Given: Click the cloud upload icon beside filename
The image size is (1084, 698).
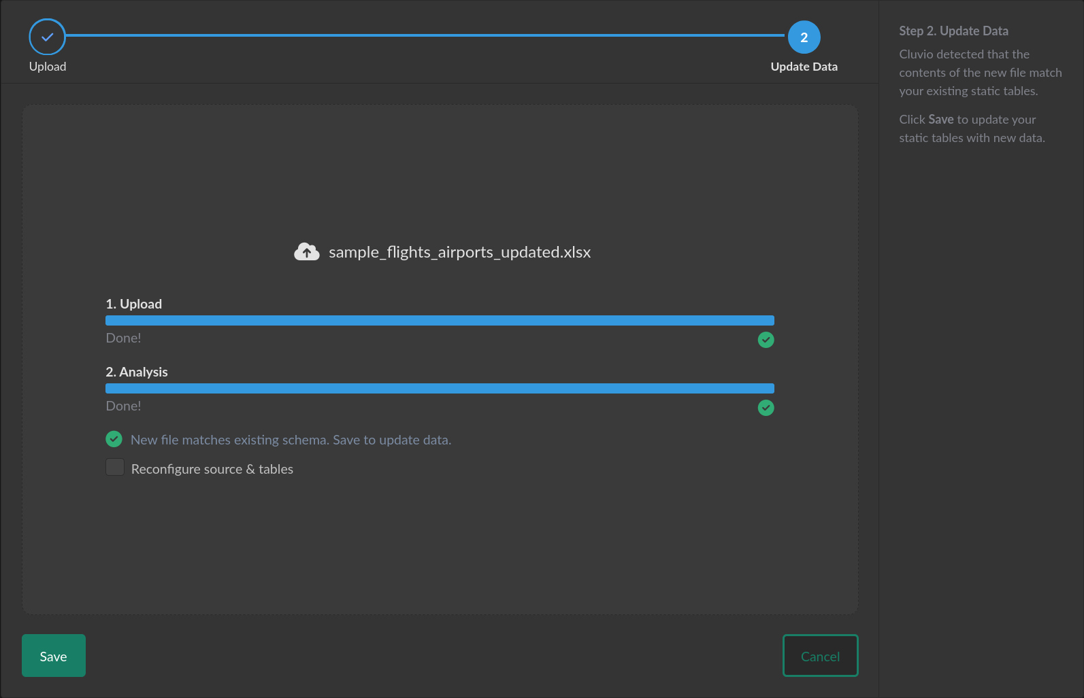Looking at the screenshot, I should [x=307, y=252].
